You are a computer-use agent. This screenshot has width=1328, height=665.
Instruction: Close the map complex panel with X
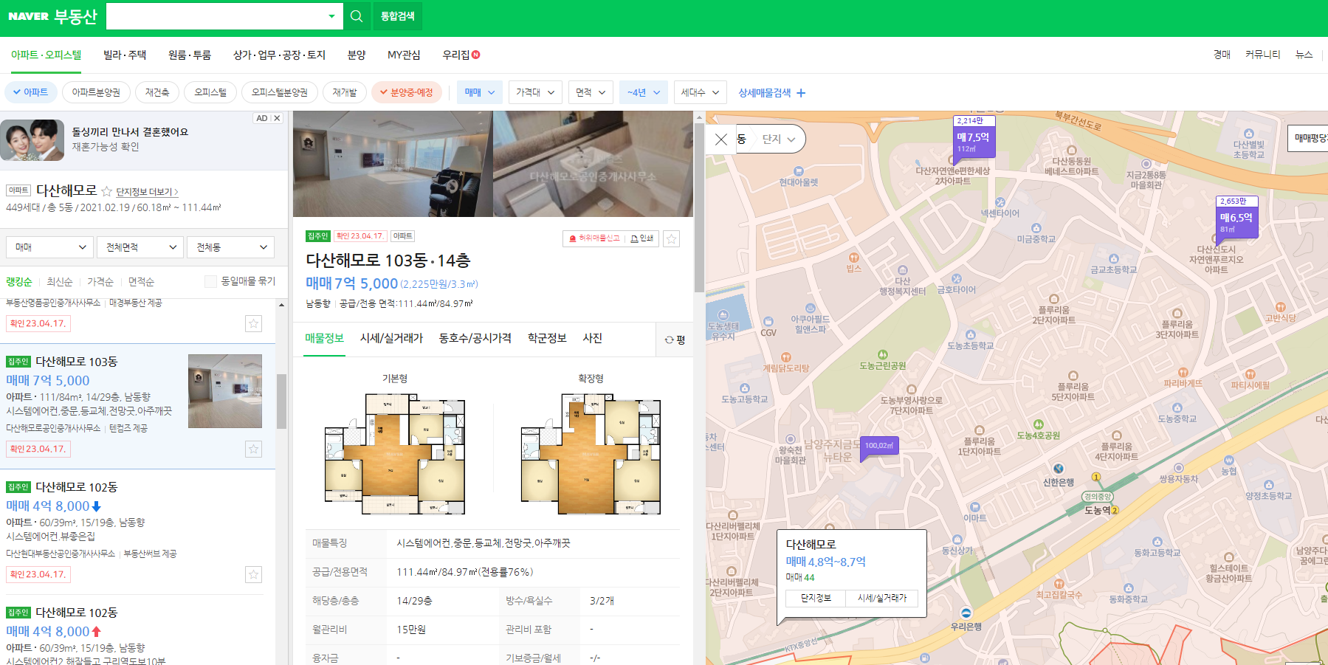[721, 139]
